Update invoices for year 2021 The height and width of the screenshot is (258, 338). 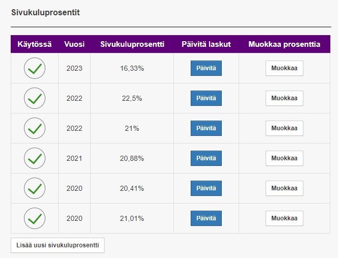click(206, 158)
